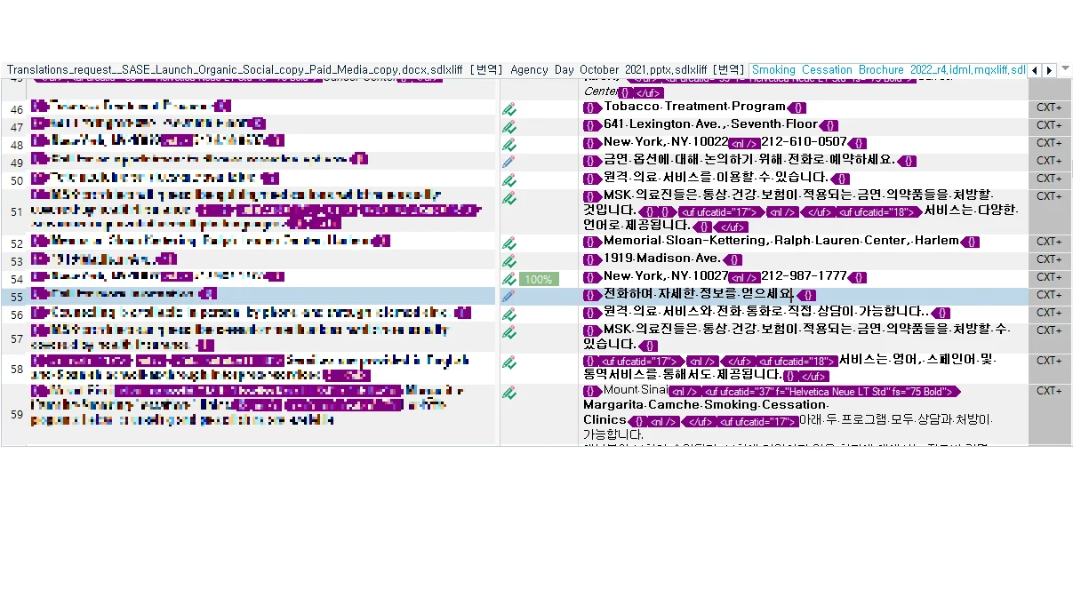Screen dimensions: 1073x589
Task: Click the green confirmed pencil icon on segment 46
Action: [x=509, y=109]
